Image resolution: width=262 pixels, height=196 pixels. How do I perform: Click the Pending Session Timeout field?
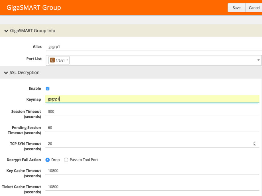pos(154,128)
